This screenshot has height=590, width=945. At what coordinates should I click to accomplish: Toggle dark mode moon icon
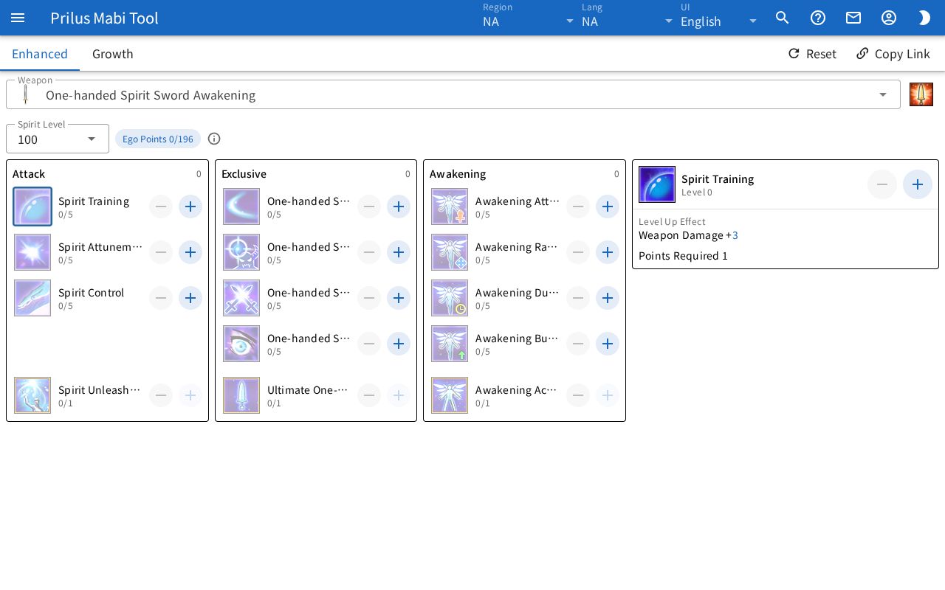[924, 18]
